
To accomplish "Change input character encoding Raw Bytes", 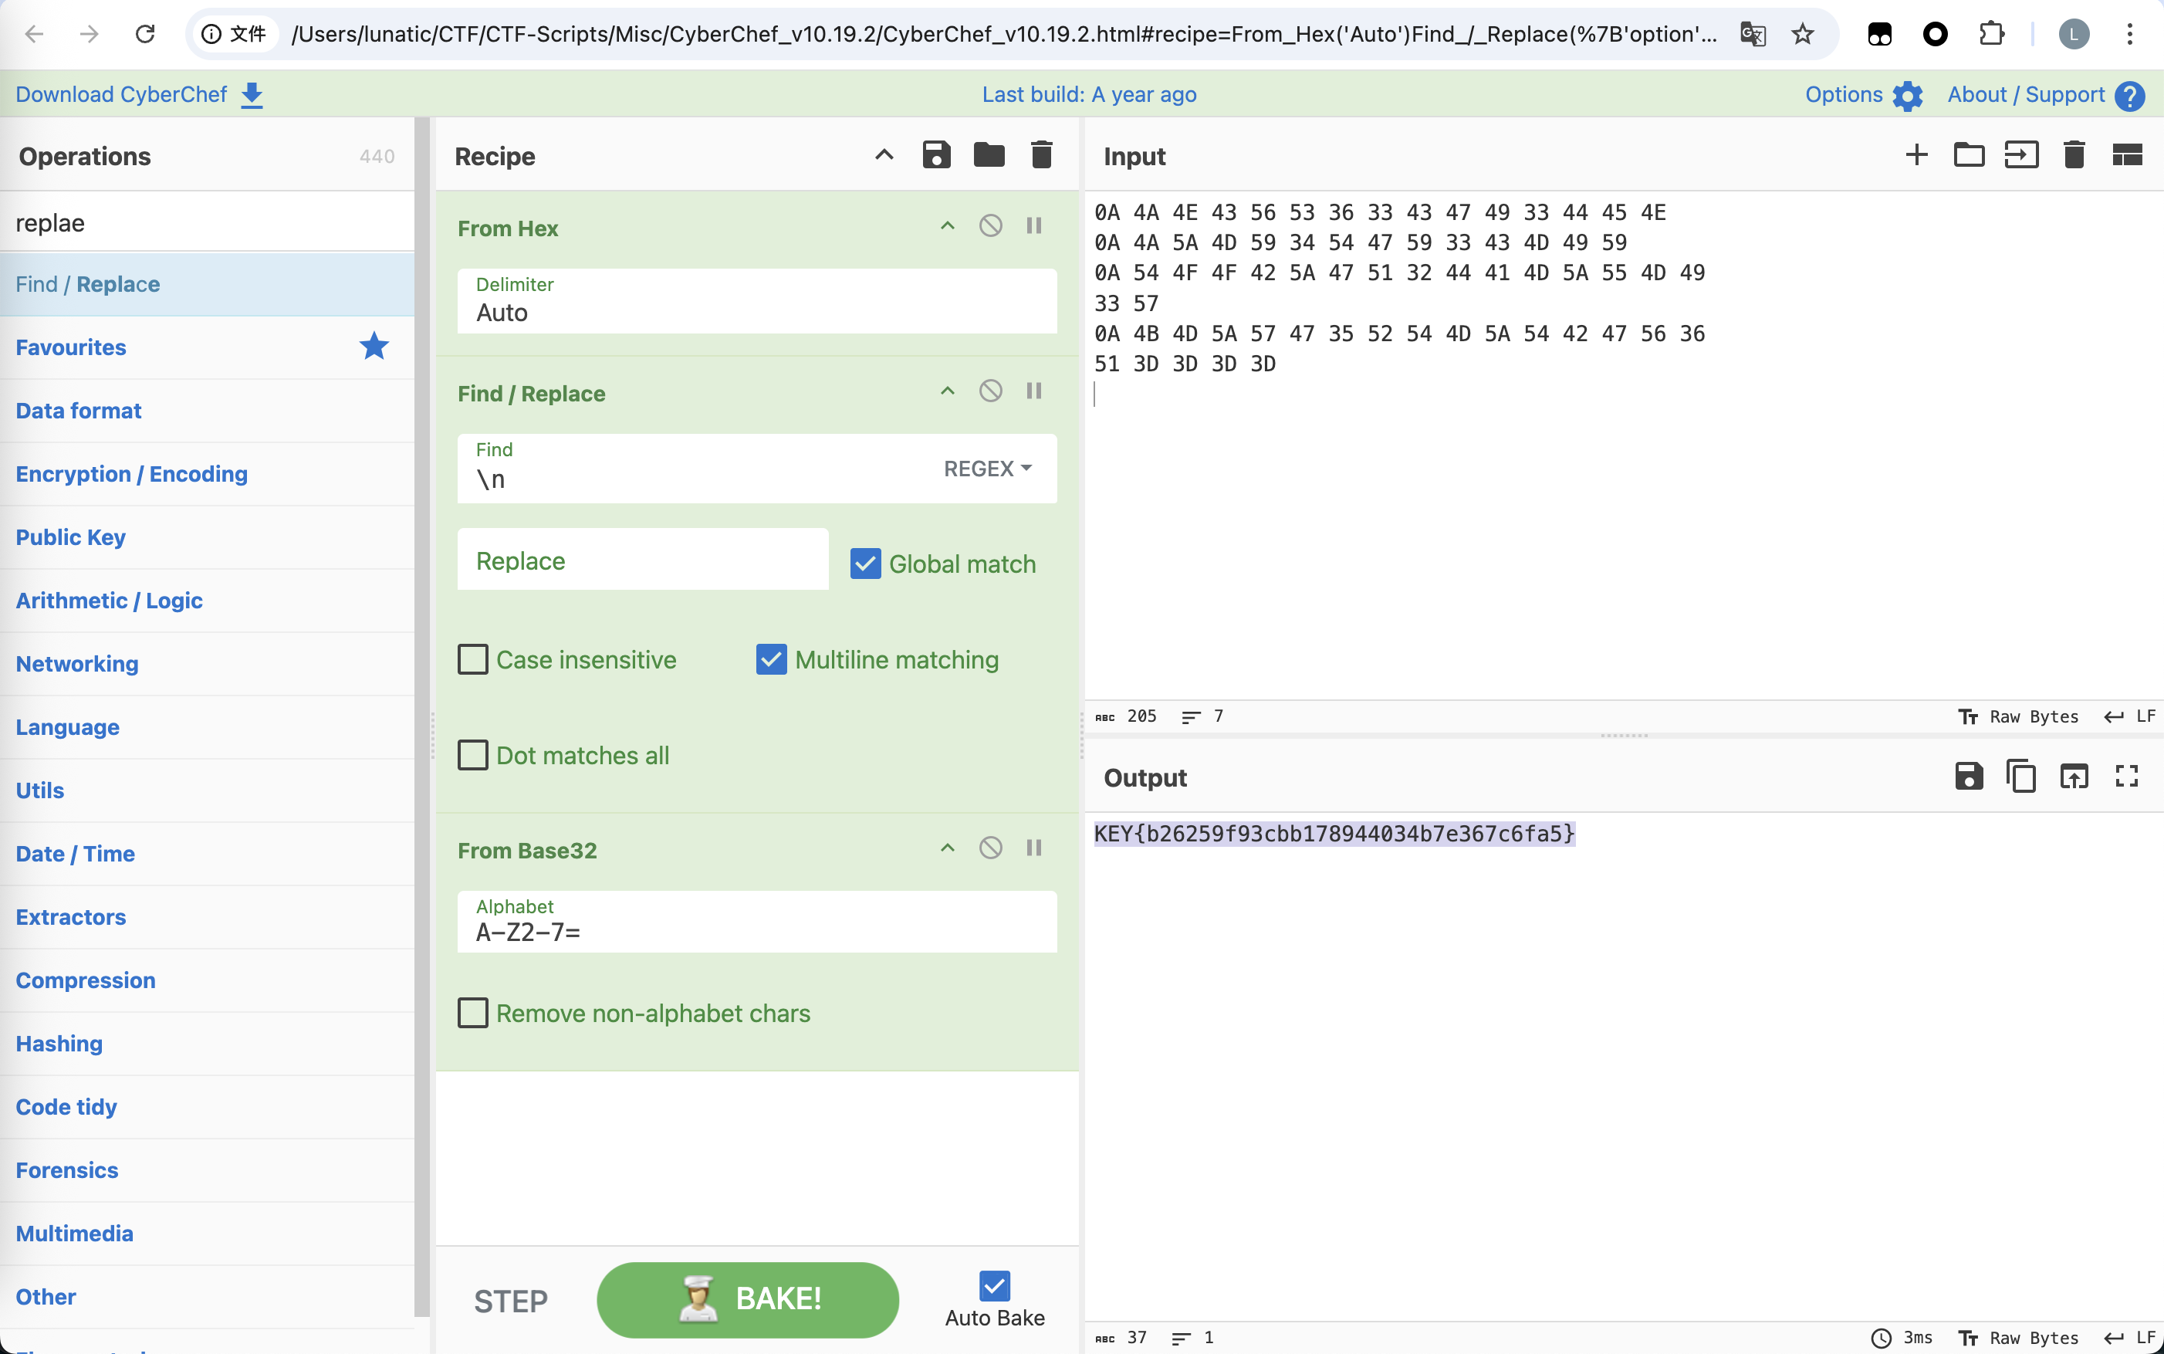I will 2018,716.
